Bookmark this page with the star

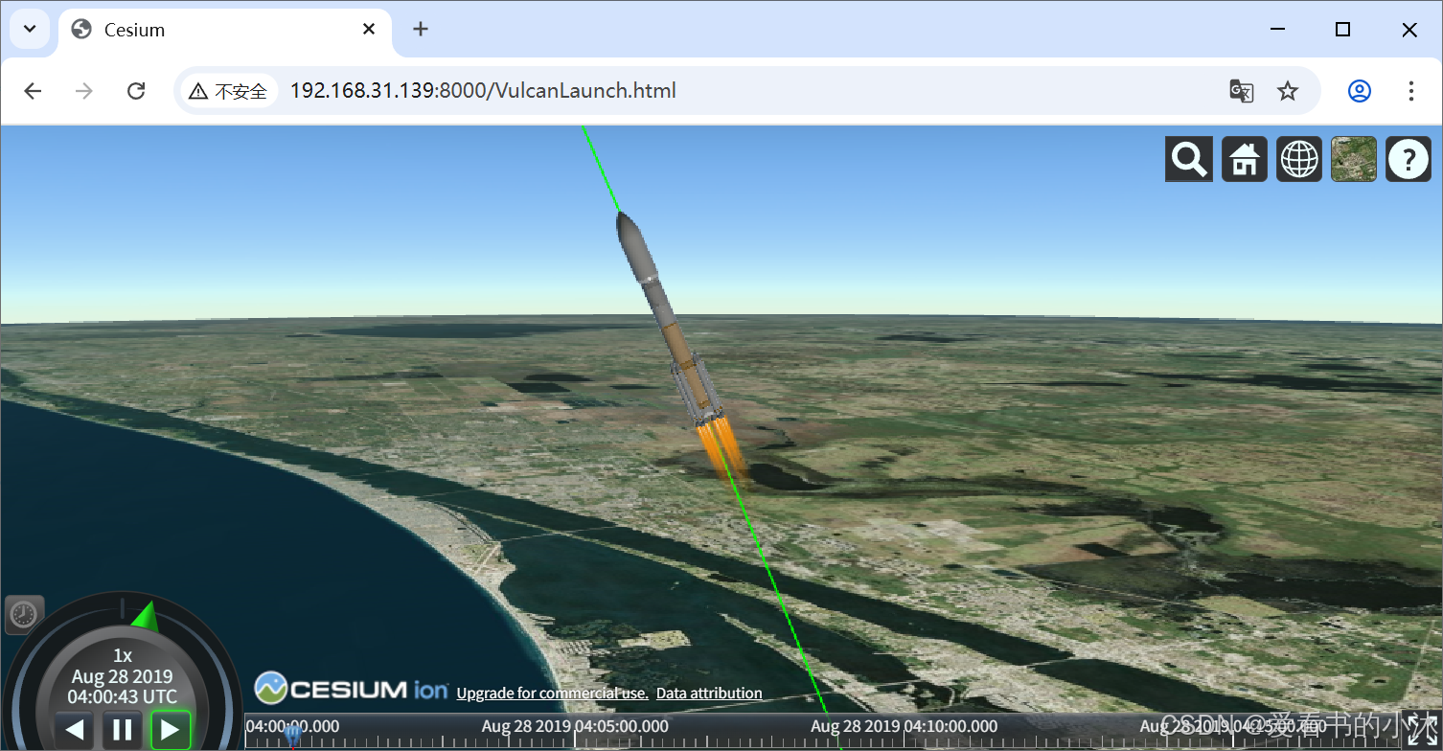point(1288,91)
